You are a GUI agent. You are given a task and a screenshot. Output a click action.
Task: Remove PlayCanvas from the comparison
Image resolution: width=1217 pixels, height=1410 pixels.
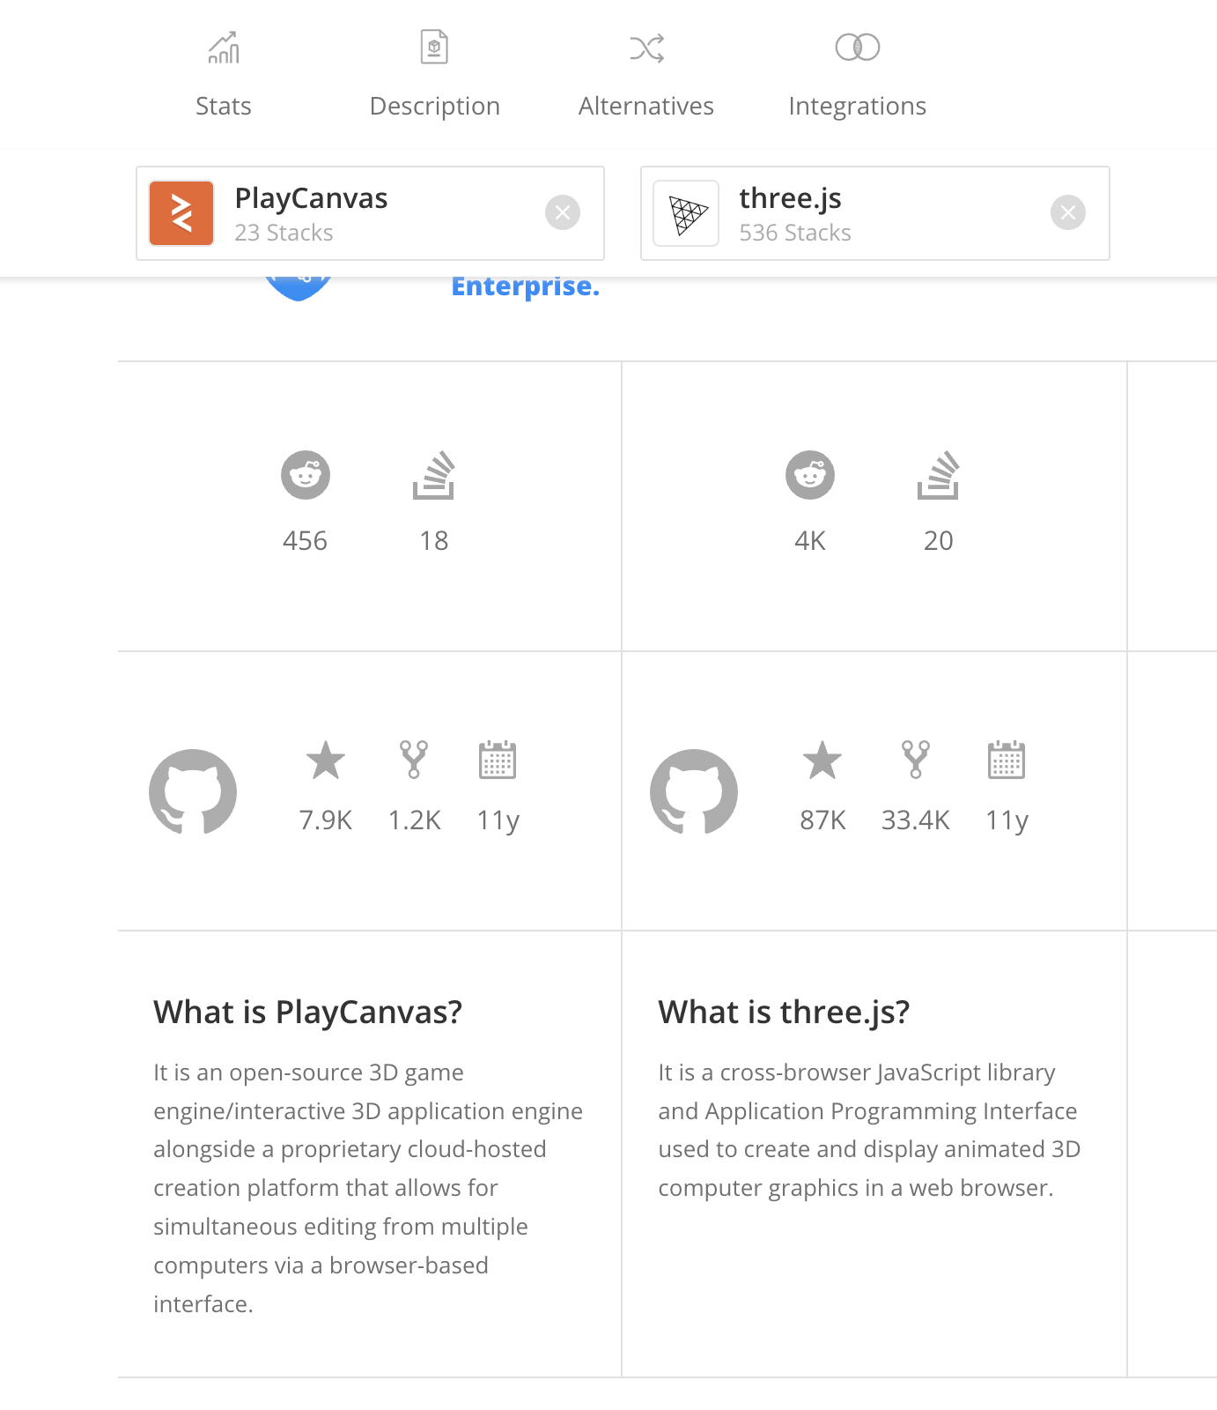pyautogui.click(x=564, y=211)
